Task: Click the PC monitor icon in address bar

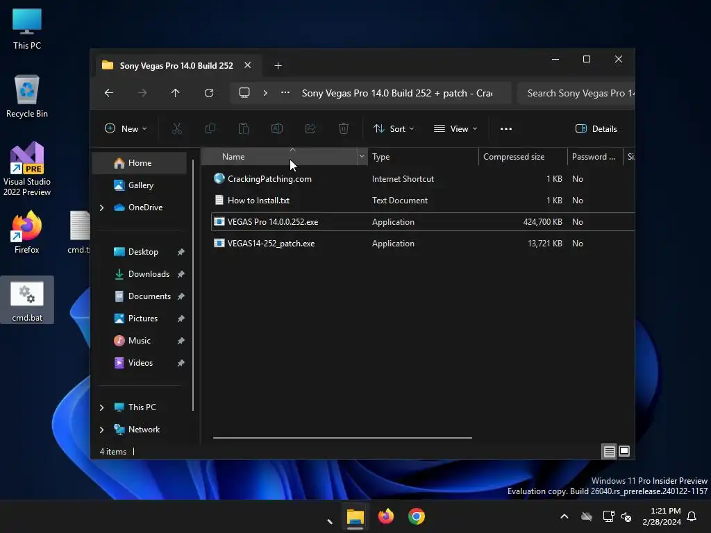Action: click(x=244, y=93)
